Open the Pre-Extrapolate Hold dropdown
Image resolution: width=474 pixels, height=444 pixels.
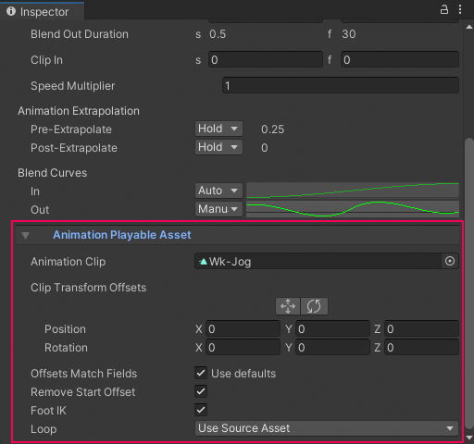click(x=218, y=129)
